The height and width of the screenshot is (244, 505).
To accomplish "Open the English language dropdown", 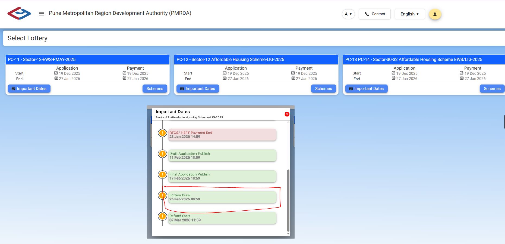I will coord(409,14).
